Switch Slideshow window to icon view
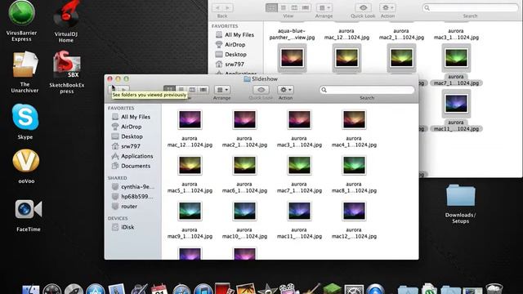 (x=169, y=90)
